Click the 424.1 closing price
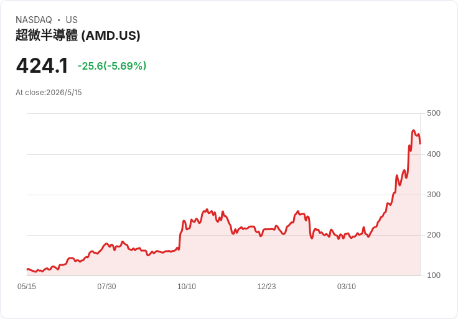The width and height of the screenshot is (458, 319). pyautogui.click(x=42, y=66)
